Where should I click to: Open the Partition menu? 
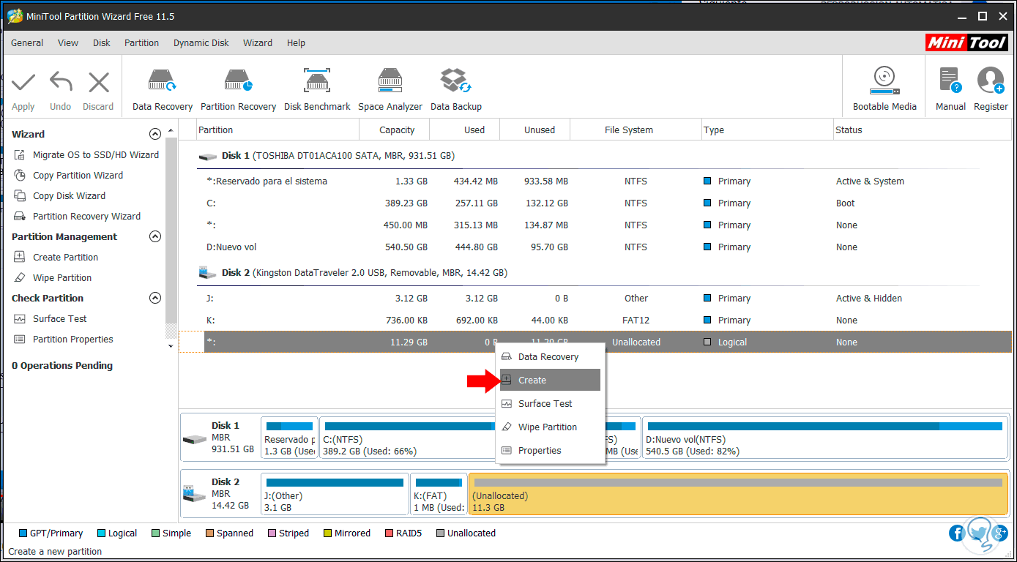(x=142, y=43)
